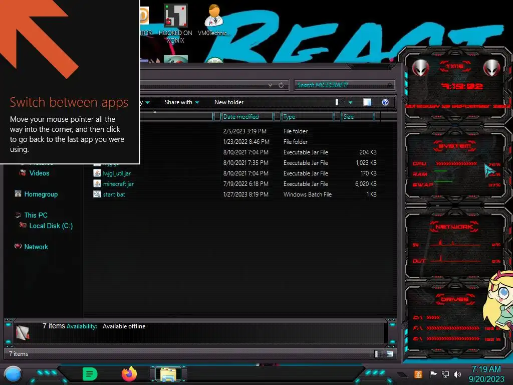
Task: Select the lwjgl_util.jar file
Action: tap(117, 173)
